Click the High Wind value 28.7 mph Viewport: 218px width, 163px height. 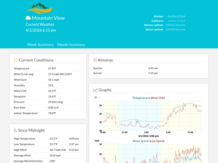tap(58, 150)
